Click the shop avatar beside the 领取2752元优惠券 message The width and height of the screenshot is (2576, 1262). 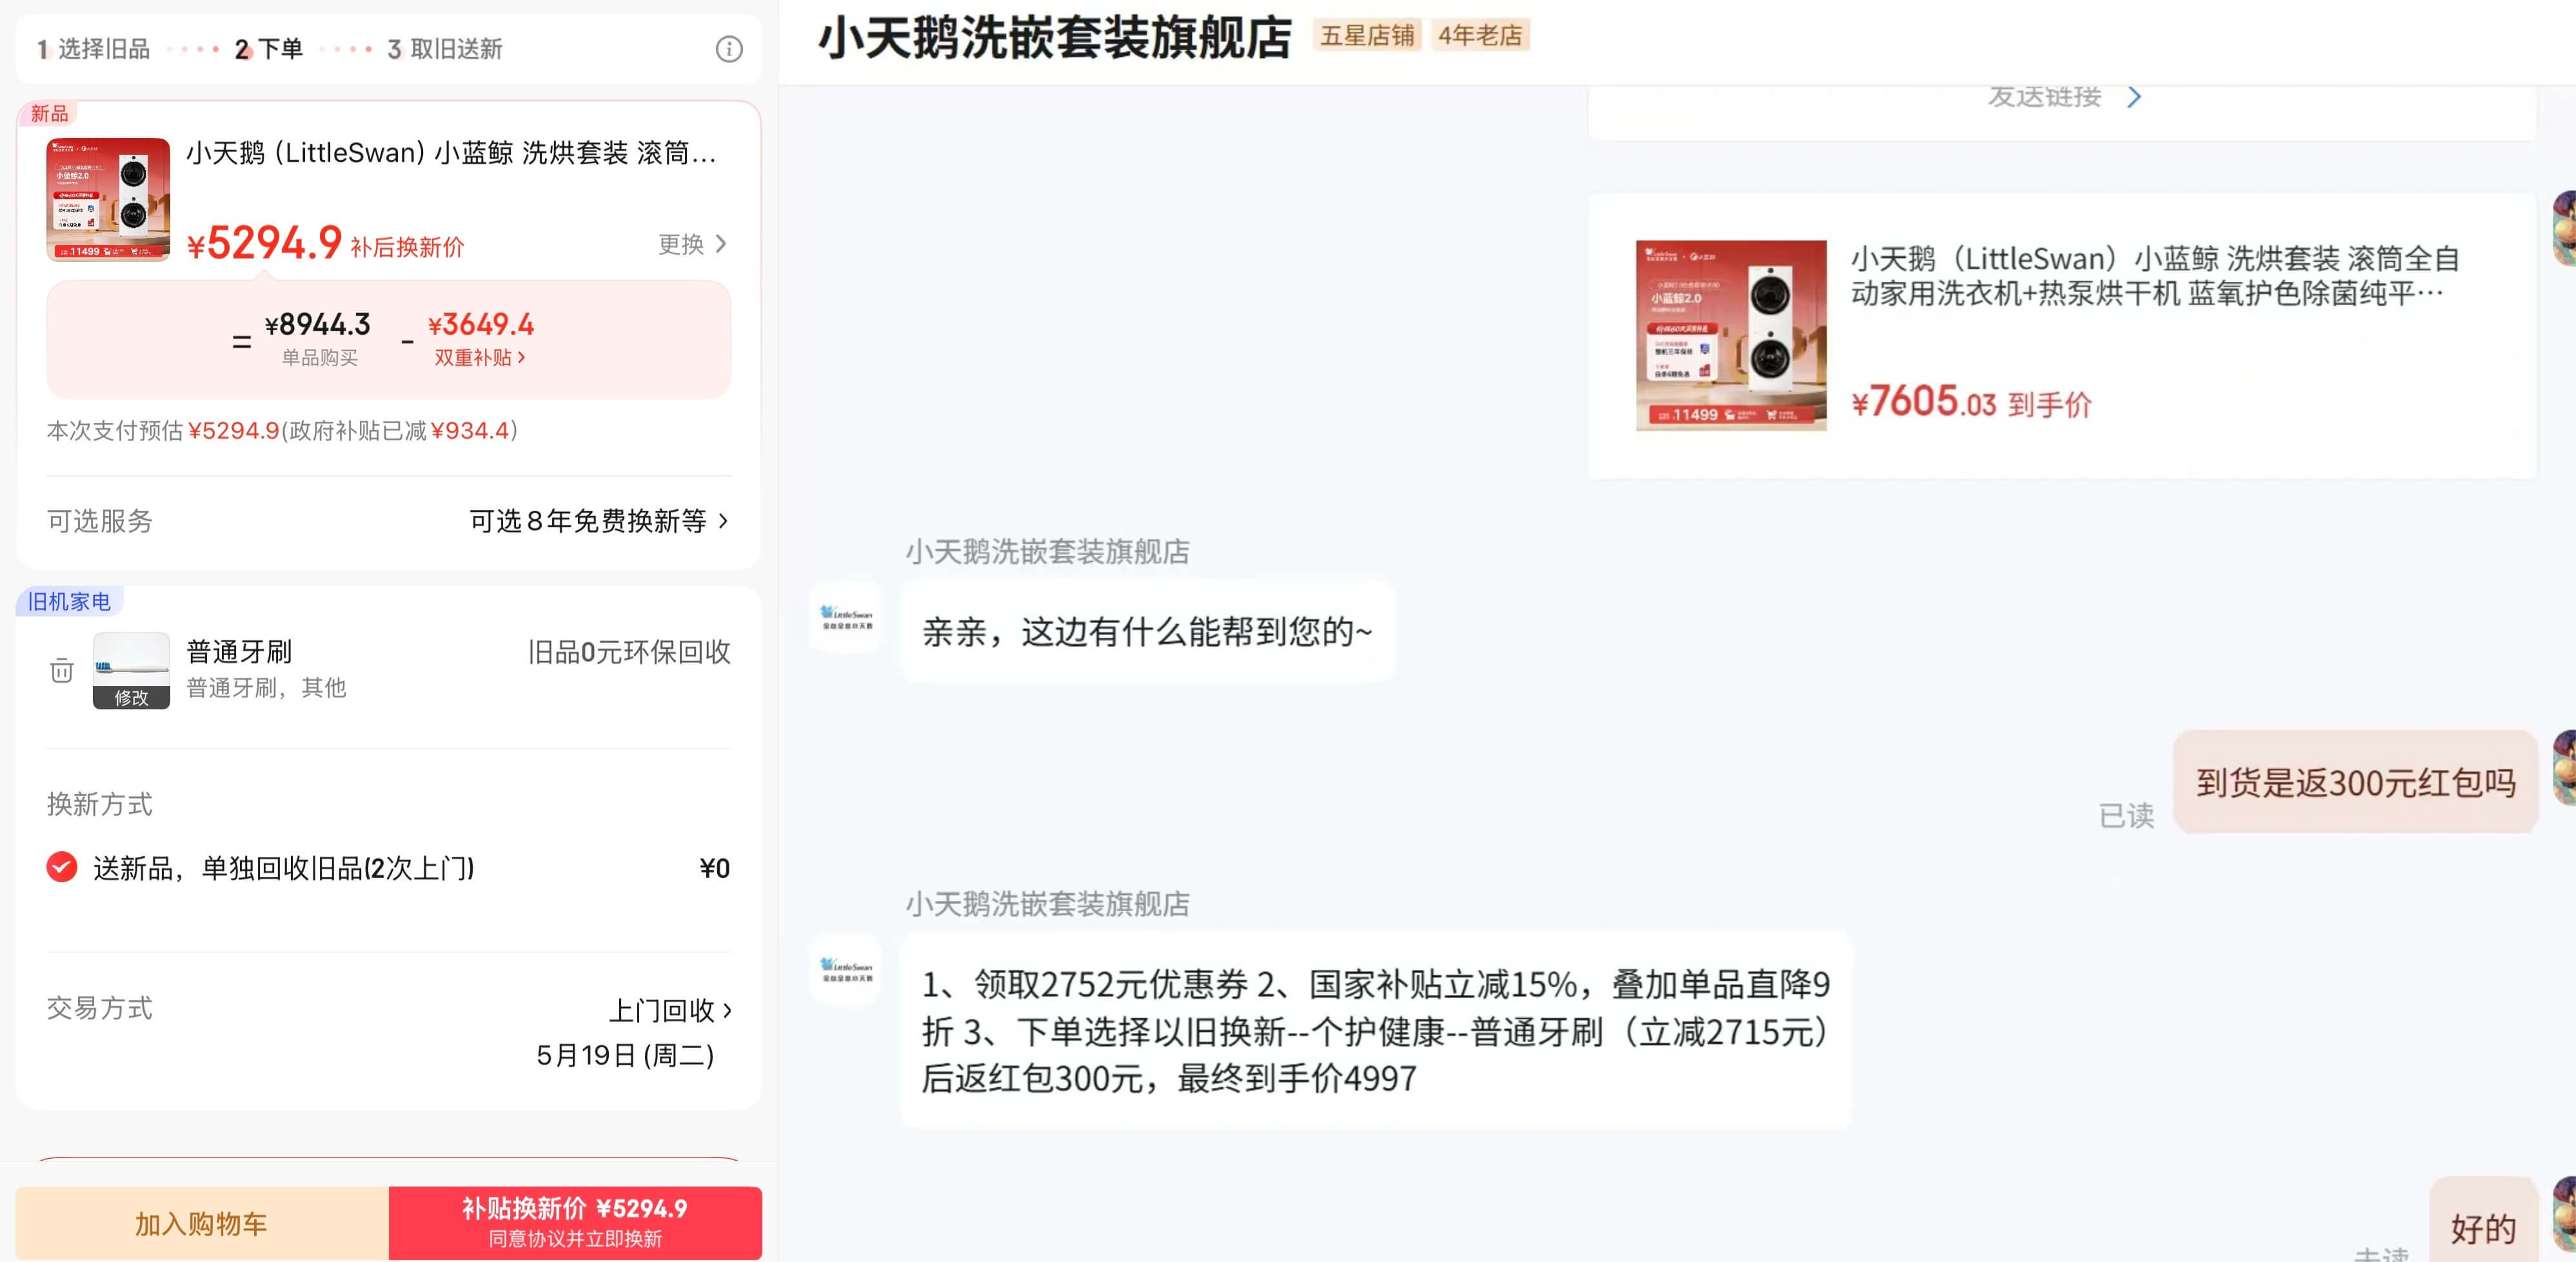tap(846, 970)
